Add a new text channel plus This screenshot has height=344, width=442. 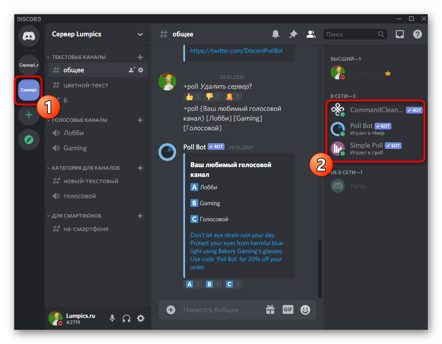[140, 57]
